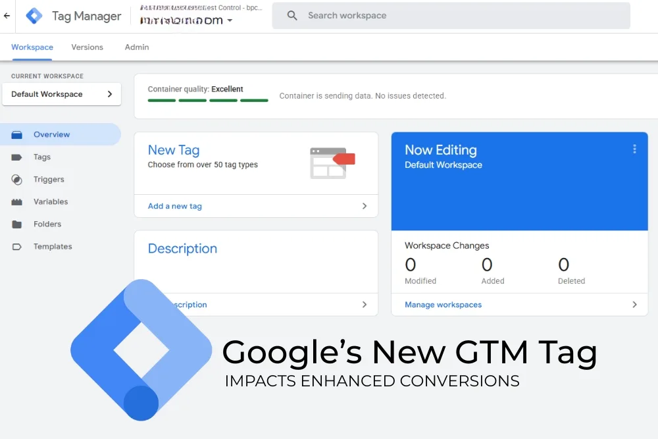
Task: Open the Admin tab
Action: [137, 47]
